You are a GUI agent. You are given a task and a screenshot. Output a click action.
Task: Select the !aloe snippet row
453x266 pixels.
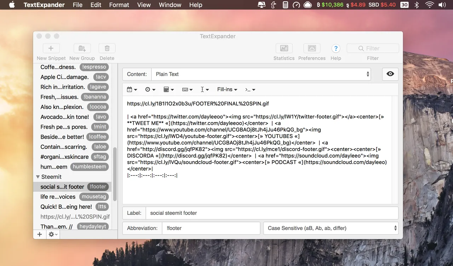pos(73,147)
